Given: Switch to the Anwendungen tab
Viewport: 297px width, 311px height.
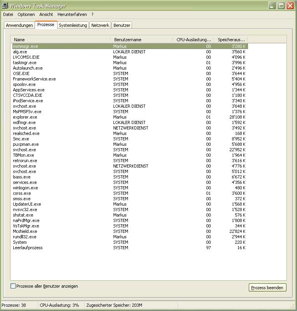Looking at the screenshot, I should (19, 25).
